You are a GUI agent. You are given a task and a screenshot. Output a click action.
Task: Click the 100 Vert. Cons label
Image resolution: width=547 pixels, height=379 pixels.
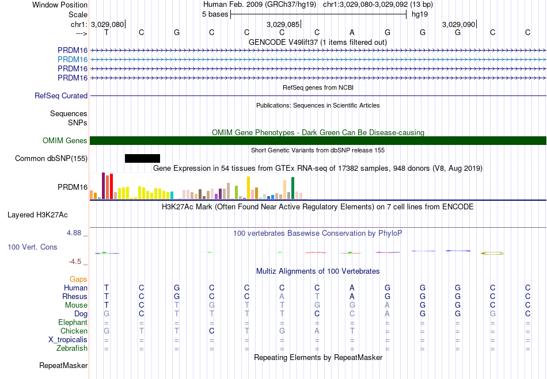(32, 247)
